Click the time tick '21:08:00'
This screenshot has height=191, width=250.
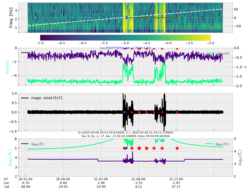tap(138, 179)
